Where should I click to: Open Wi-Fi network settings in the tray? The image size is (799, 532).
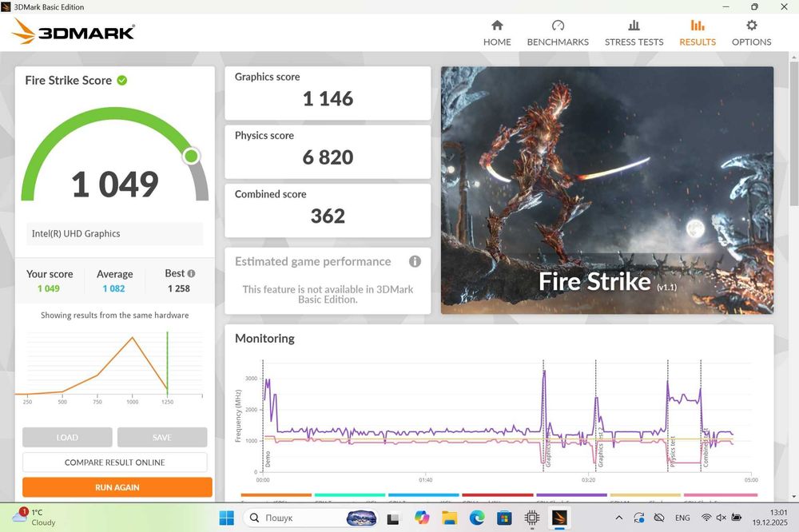coord(706,518)
